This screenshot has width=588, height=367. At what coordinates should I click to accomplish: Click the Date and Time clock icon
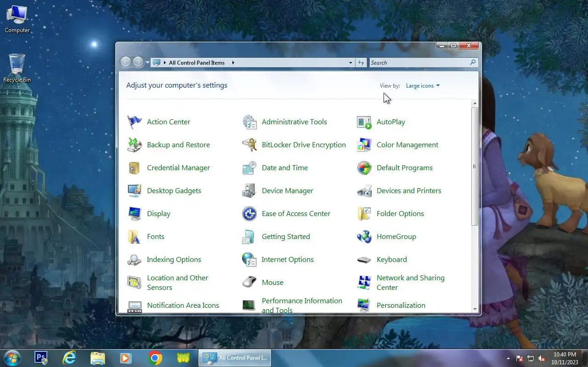(x=249, y=168)
